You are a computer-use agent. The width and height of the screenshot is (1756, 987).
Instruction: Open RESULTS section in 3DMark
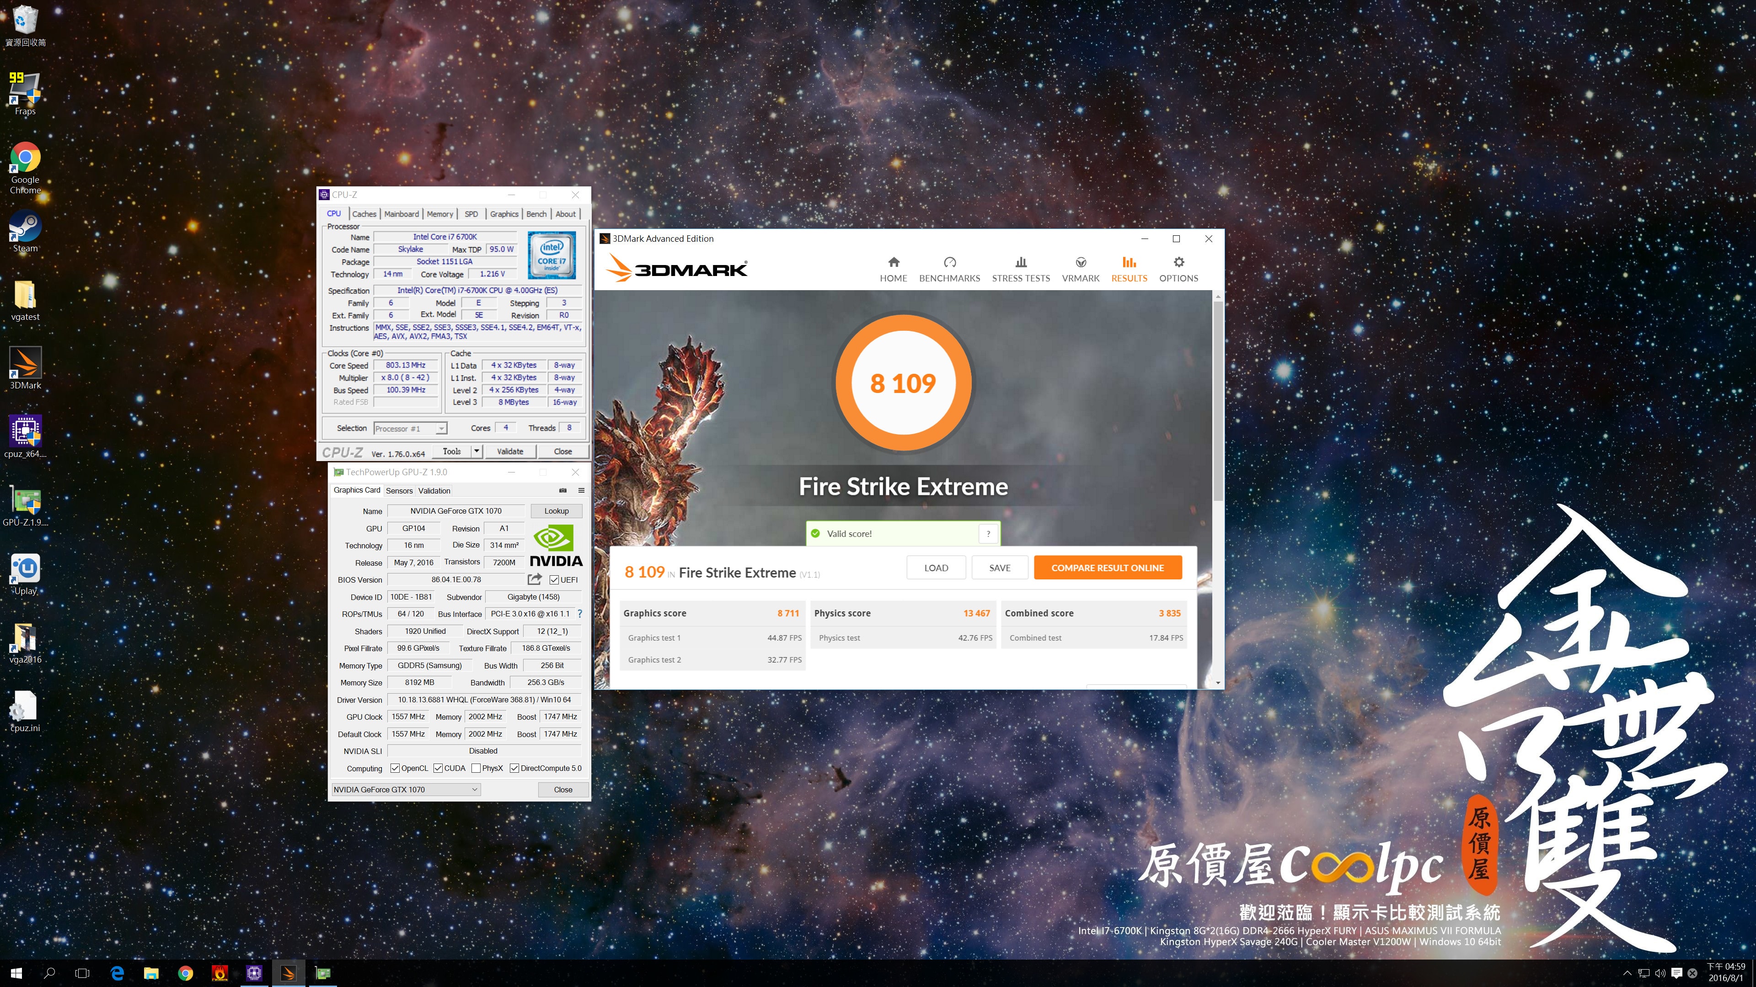1129,270
